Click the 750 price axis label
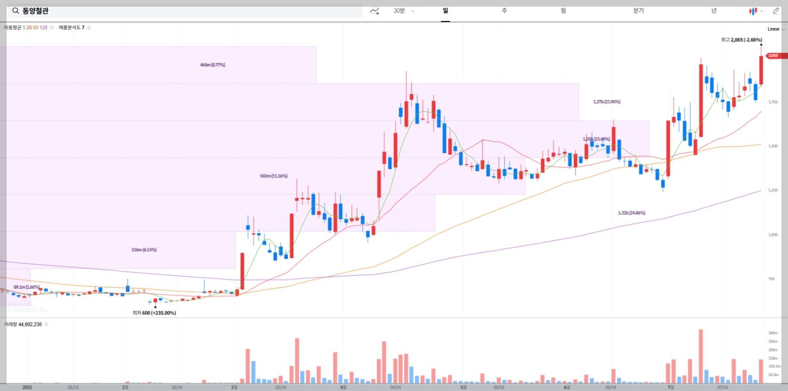788x391 pixels. tap(772, 279)
